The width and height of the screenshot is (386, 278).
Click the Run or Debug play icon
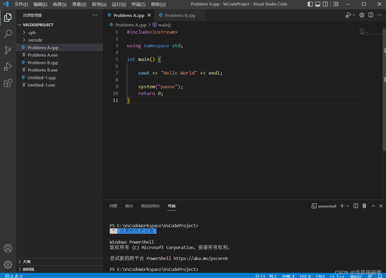pos(348,15)
